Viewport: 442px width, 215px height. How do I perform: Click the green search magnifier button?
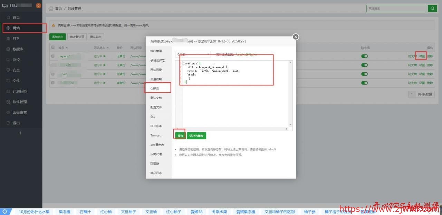[432, 9]
